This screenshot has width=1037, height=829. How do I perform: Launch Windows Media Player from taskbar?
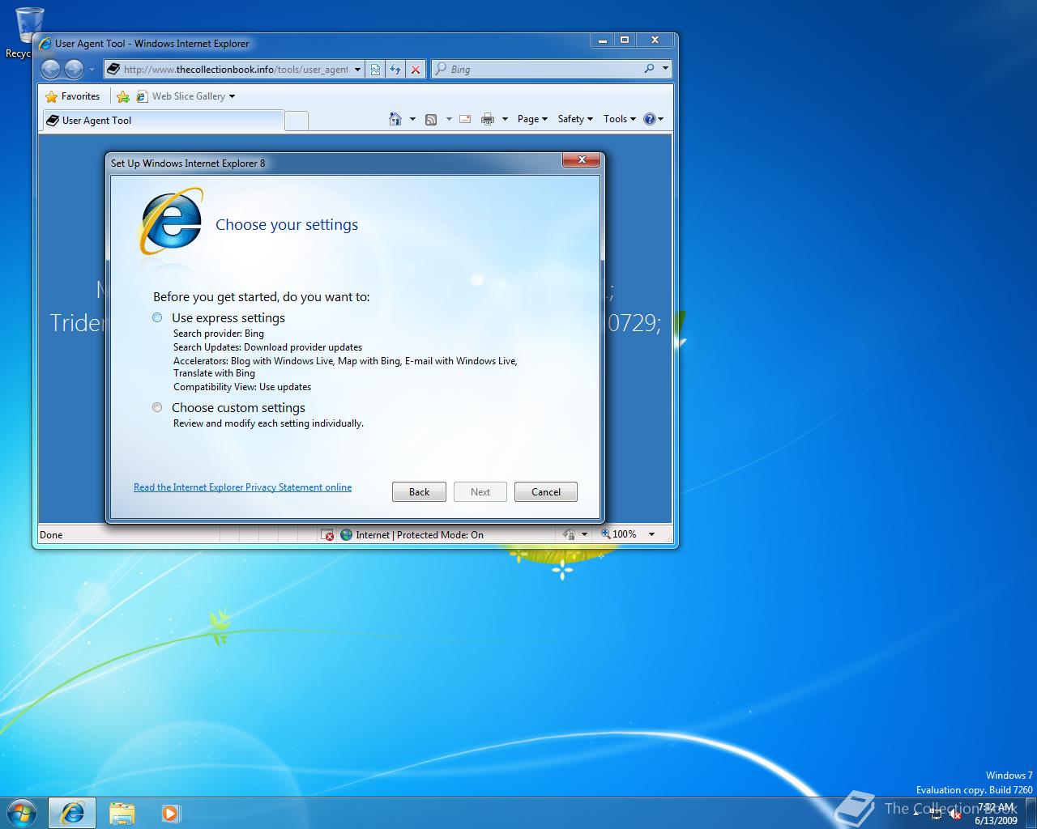coord(170,813)
